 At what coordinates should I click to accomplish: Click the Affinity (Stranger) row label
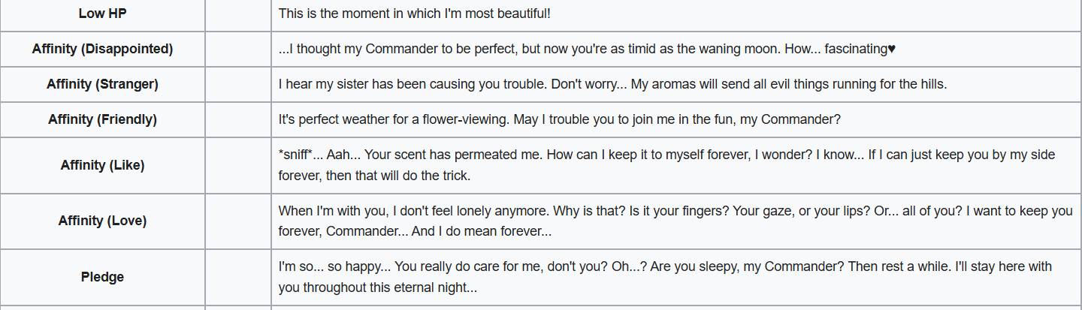click(x=102, y=84)
